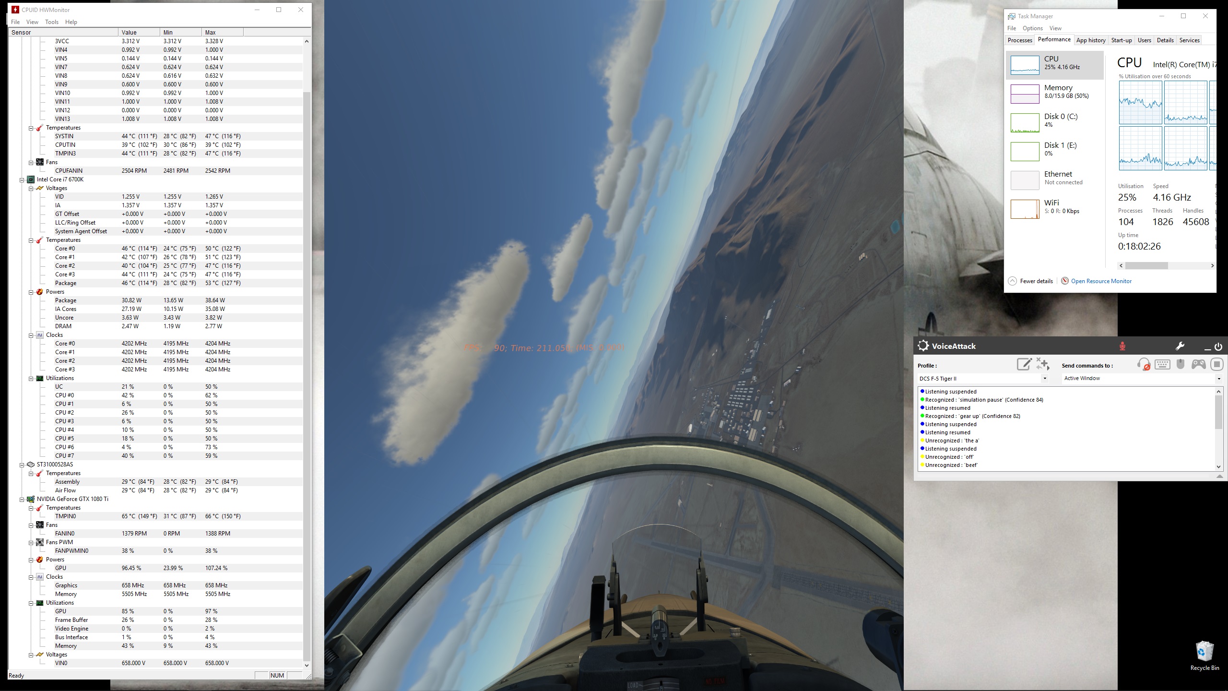Click the Fewer details button in Task Manager
1228x691 pixels.
tap(1030, 281)
